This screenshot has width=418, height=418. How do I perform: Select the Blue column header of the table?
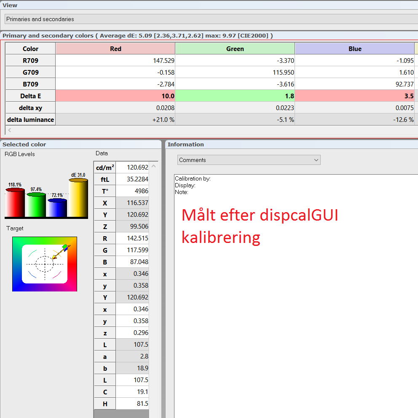click(x=355, y=49)
